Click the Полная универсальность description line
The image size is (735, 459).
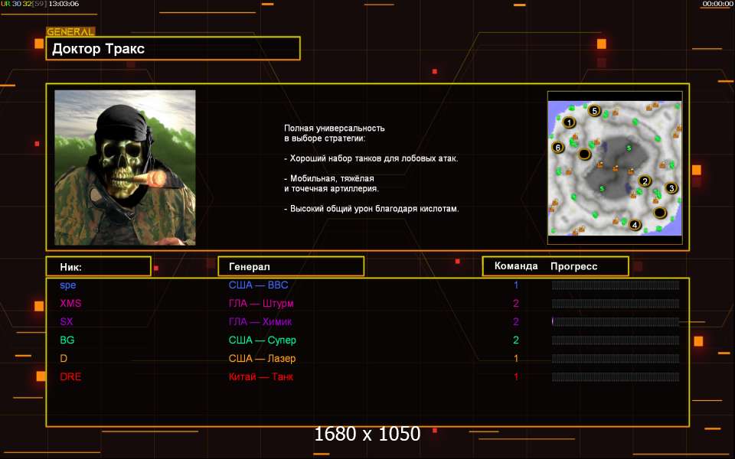335,128
